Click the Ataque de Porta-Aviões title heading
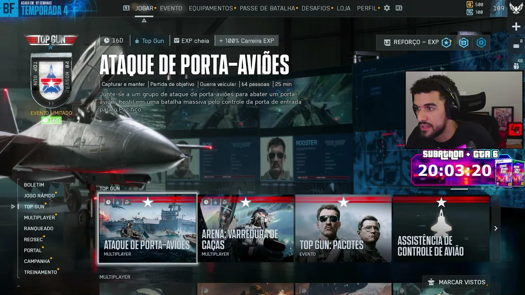This screenshot has width=525, height=295. tap(194, 65)
